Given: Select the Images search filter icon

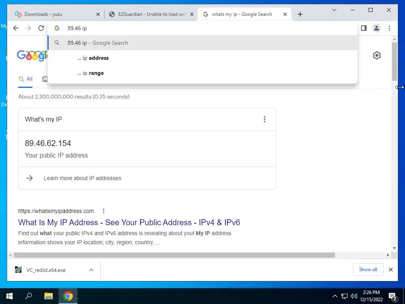Looking at the screenshot, I should [x=45, y=79].
